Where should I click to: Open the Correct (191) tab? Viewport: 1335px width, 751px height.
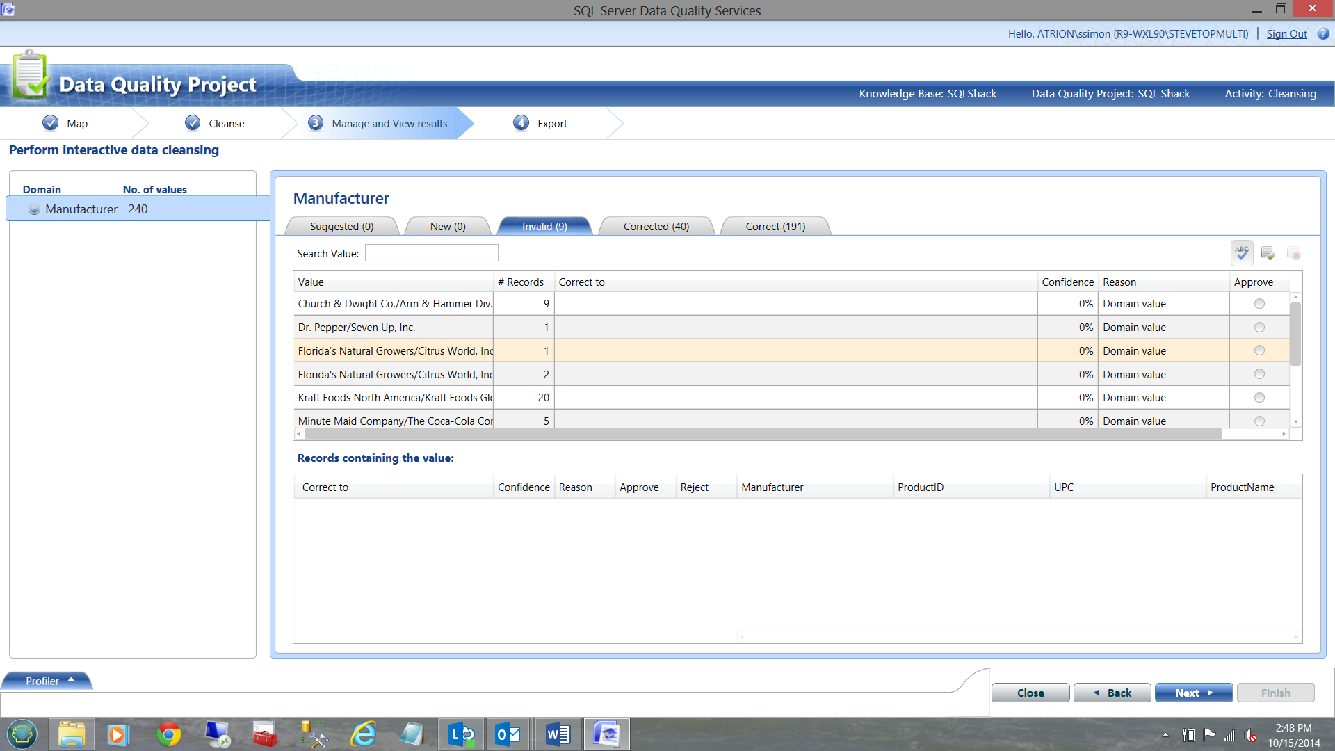click(775, 227)
